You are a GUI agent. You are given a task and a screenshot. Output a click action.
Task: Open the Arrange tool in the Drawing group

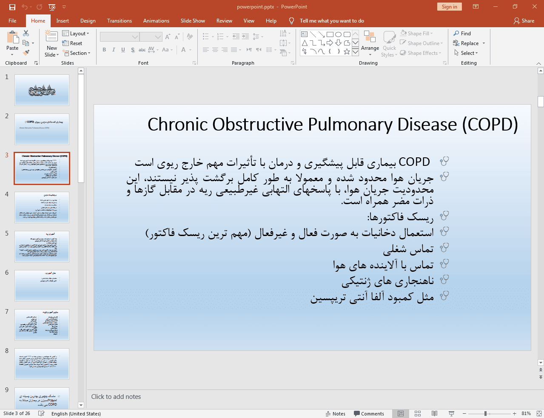coord(370,43)
